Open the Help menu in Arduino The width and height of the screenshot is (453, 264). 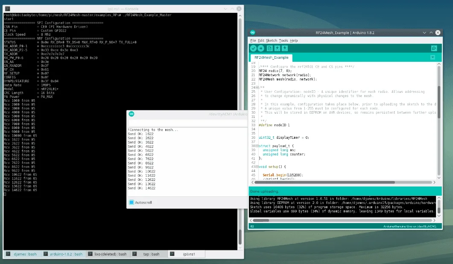point(294,40)
